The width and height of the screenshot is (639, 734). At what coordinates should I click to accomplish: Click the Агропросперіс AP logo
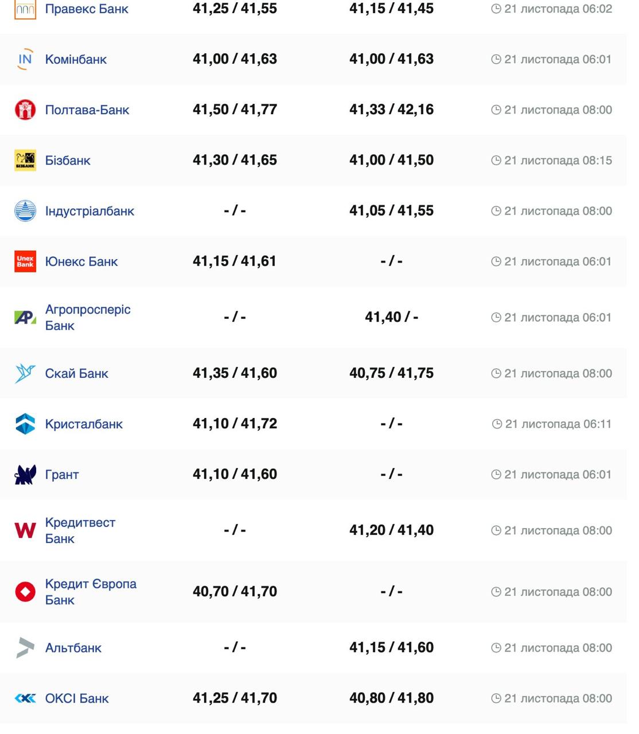click(x=25, y=317)
